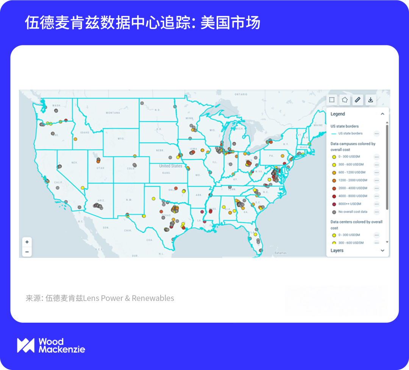Click the Bahamas label on the map
Image resolution: width=409 pixels, height=370 pixels.
(280, 253)
